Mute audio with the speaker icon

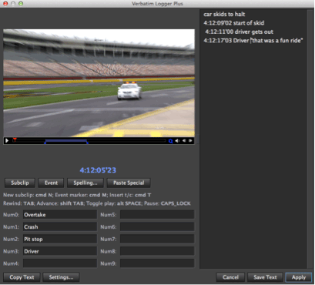[x=177, y=141]
